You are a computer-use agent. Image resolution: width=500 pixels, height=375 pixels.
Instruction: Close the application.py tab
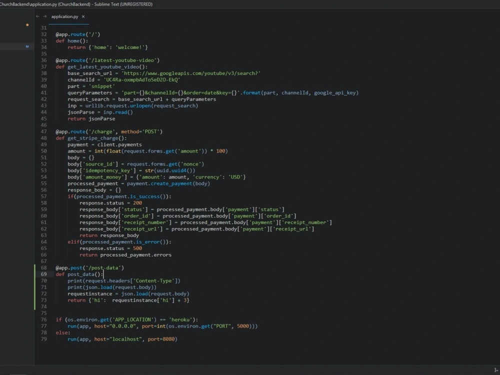[83, 16]
